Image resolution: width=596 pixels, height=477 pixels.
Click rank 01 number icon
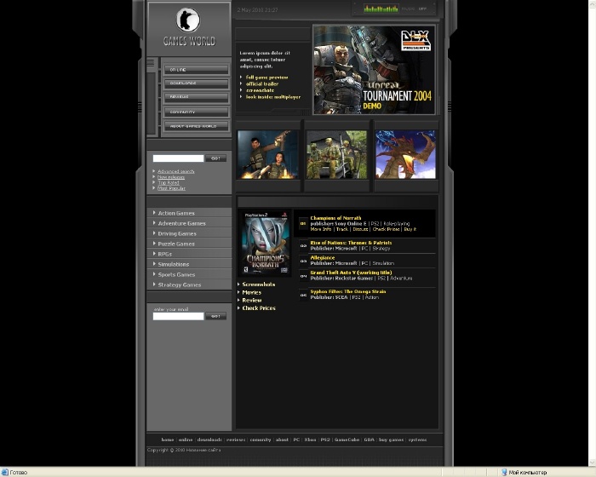pos(303,224)
